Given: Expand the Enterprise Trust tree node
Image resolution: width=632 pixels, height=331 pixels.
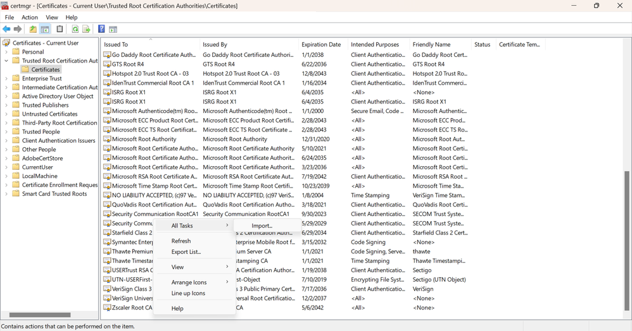Looking at the screenshot, I should pyautogui.click(x=6, y=78).
